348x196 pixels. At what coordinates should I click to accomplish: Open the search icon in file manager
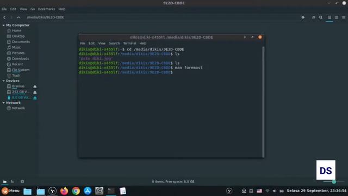[x=321, y=17]
